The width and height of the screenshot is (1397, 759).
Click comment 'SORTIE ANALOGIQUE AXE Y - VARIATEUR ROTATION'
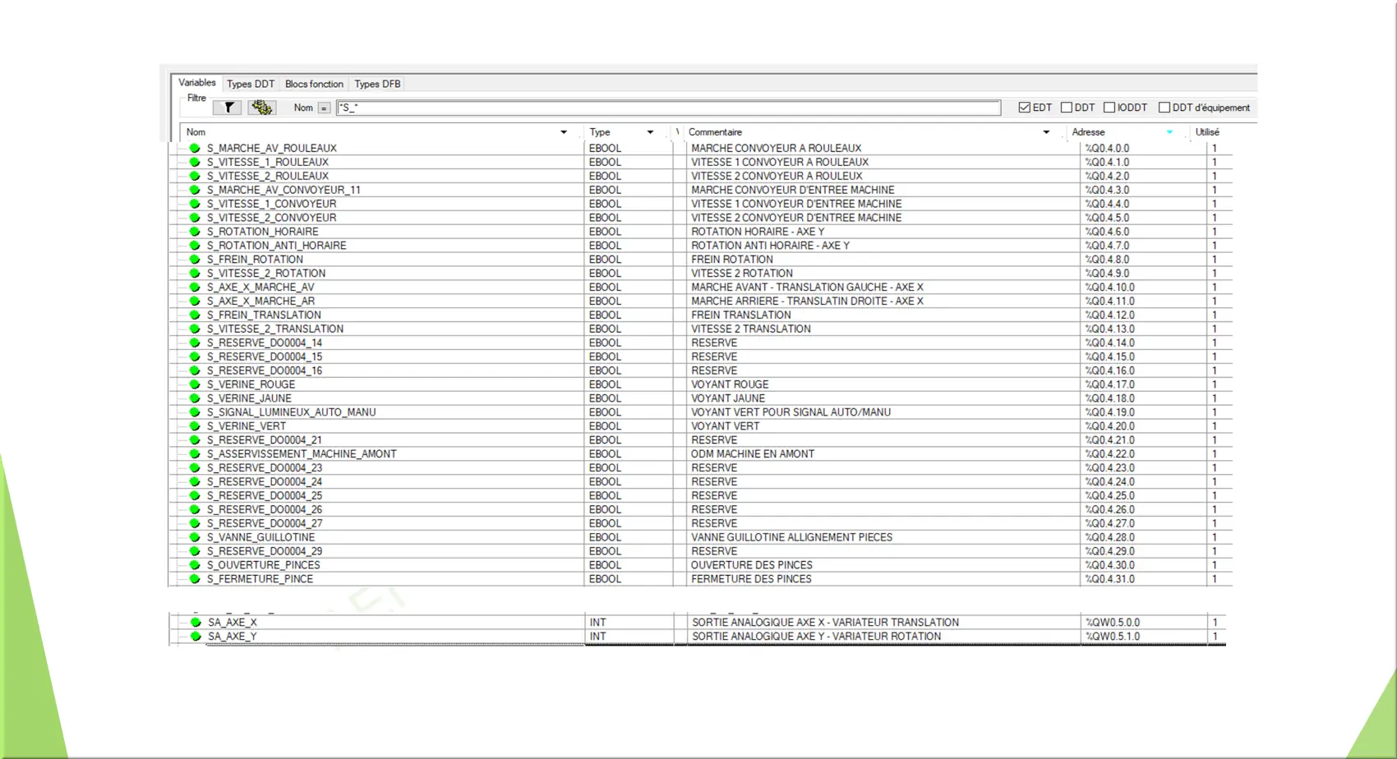click(816, 637)
